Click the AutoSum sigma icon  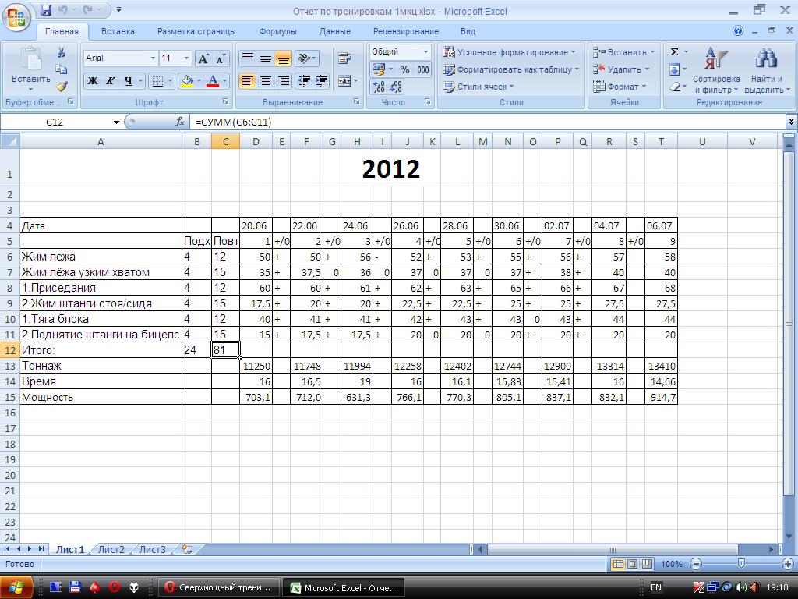click(x=674, y=52)
